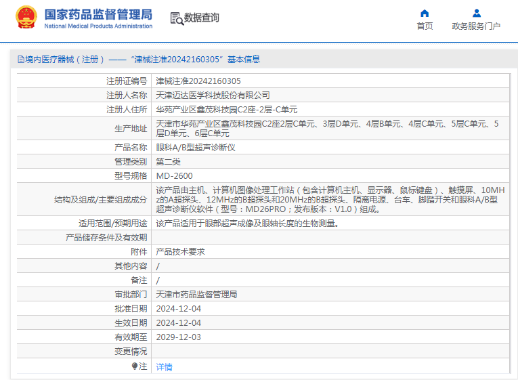
Task: Click the 第二类 category value
Action: click(x=168, y=162)
